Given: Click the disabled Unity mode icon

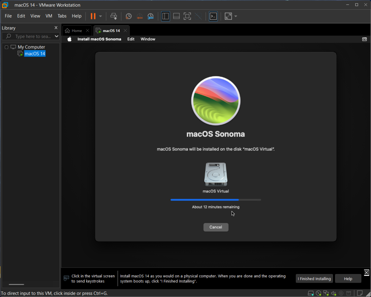Looking at the screenshot, I should [198, 16].
